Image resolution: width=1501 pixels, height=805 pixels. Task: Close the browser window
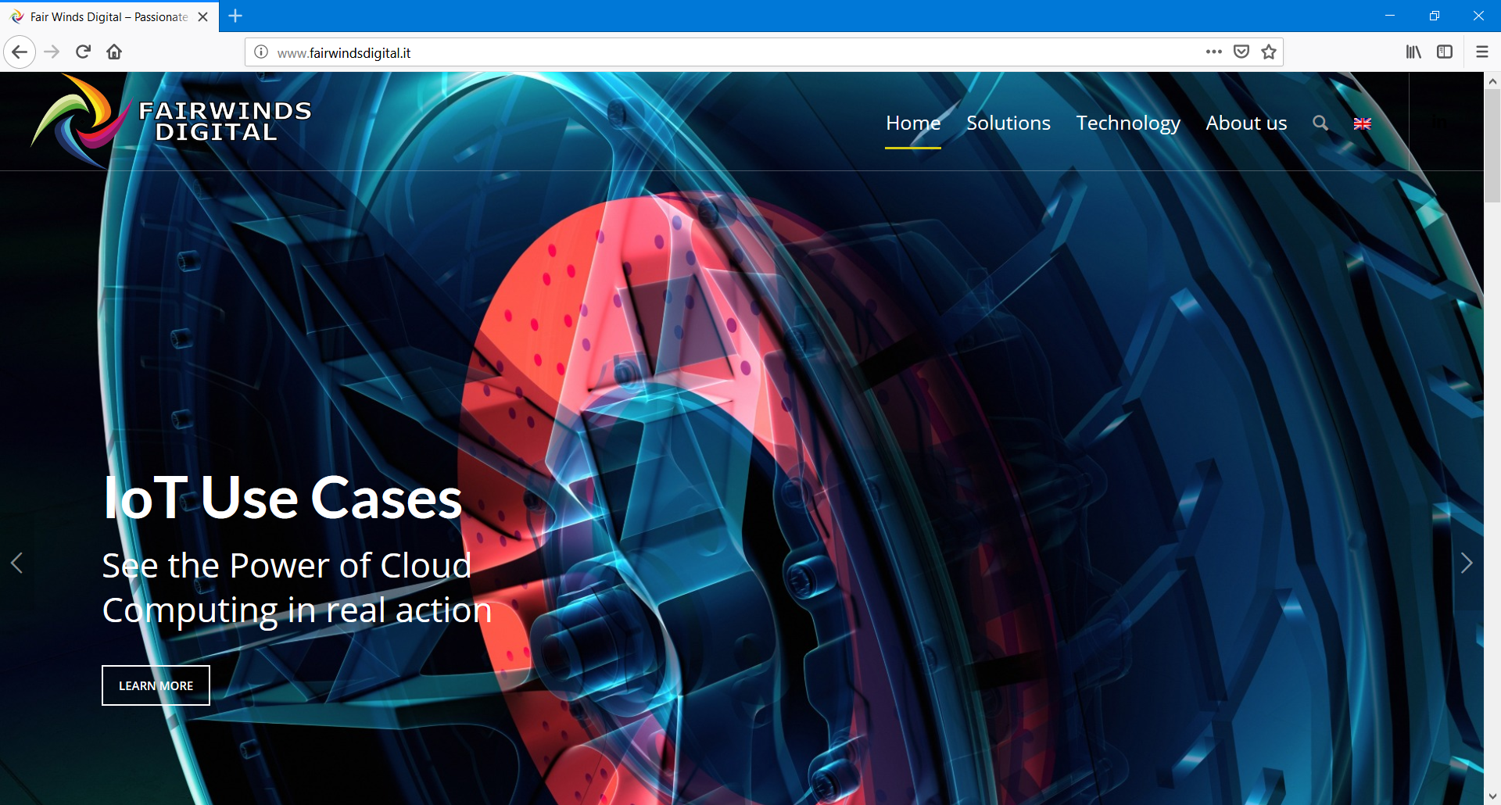[1478, 16]
